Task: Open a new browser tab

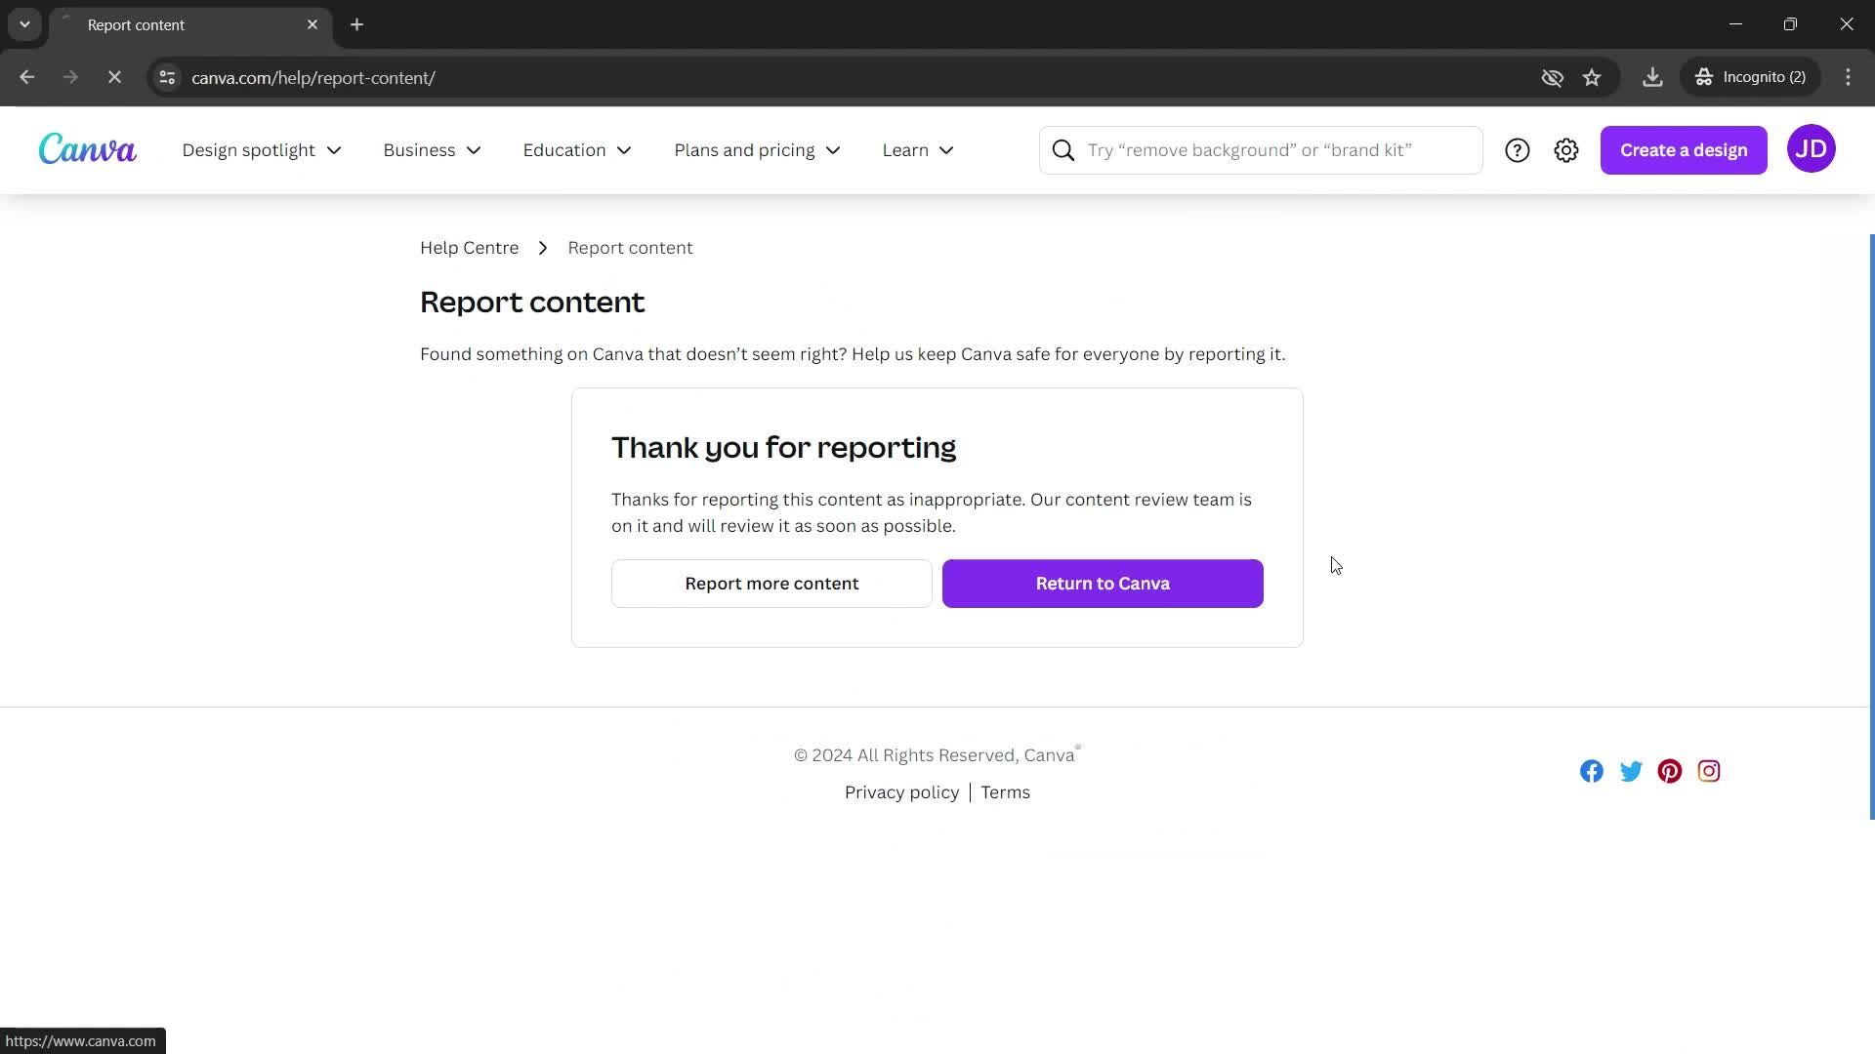Action: pos(356,24)
